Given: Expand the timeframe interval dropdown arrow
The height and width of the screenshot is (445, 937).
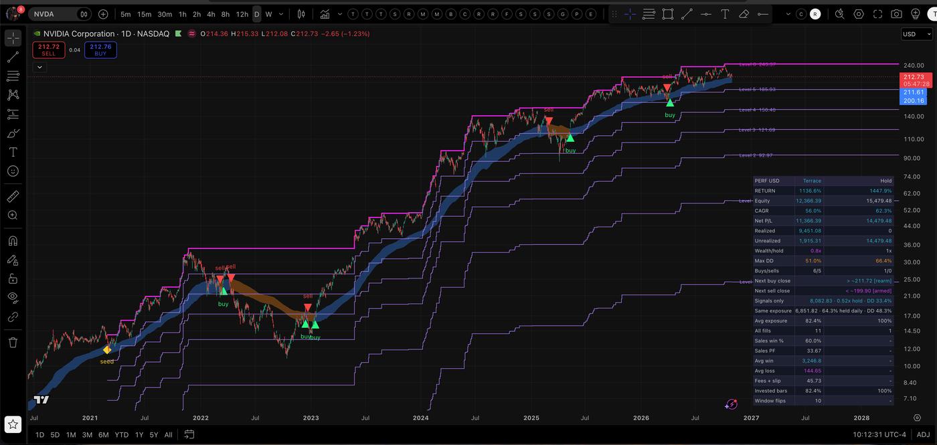Looking at the screenshot, I should pyautogui.click(x=281, y=14).
